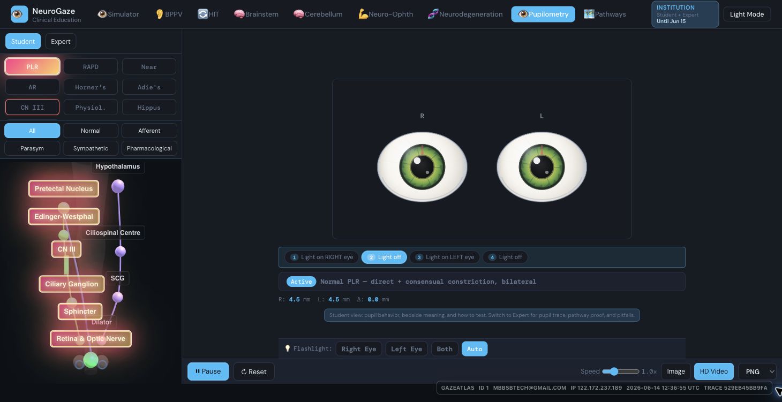Click the flashlight bulb icon
The image size is (782, 402).
tap(288, 348)
